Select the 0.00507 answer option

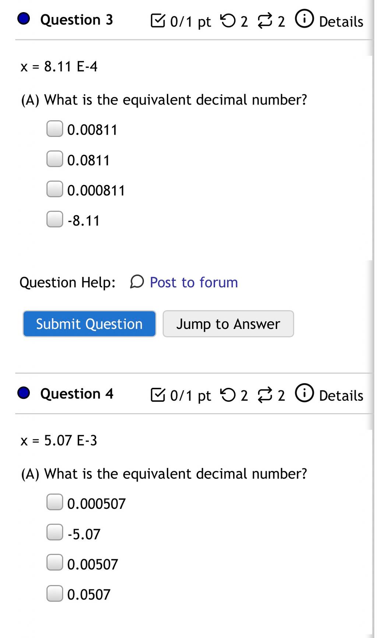pos(54,563)
